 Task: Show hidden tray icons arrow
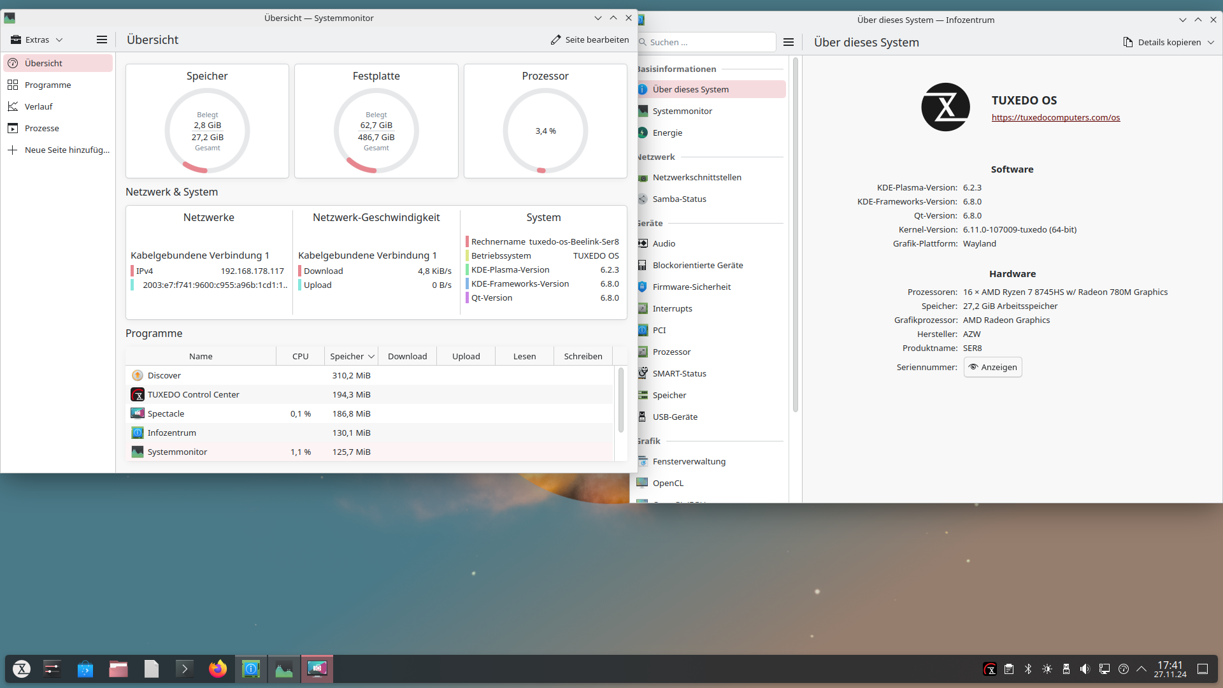coord(1141,669)
